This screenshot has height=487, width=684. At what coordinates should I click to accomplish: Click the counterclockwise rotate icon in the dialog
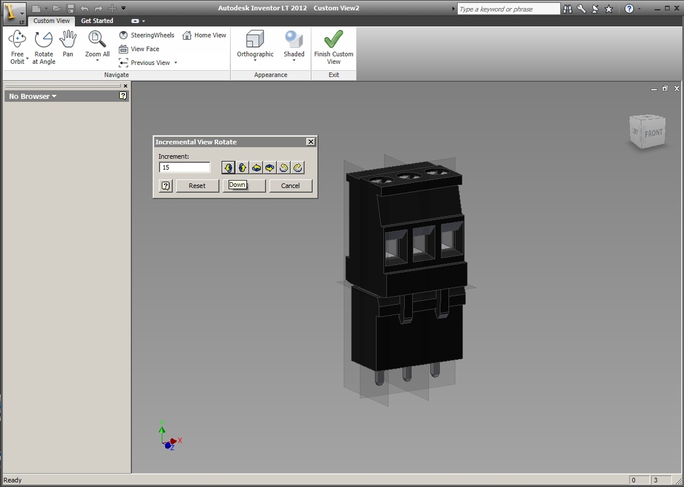tap(284, 167)
